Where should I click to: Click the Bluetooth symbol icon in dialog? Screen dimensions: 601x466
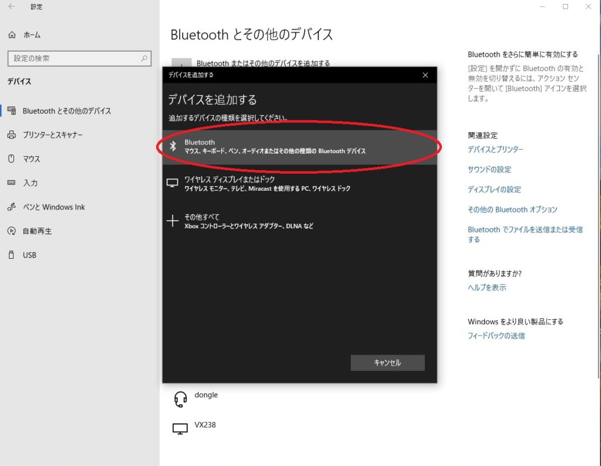tap(173, 146)
